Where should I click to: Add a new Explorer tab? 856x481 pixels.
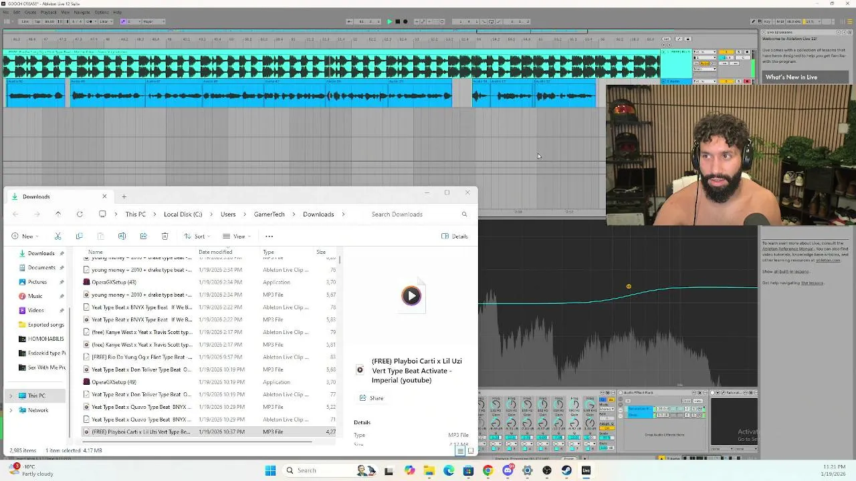[x=124, y=196]
